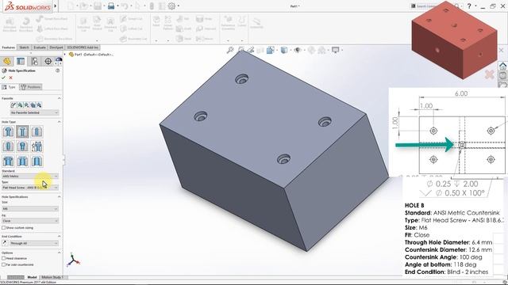
Task: Expand the Part1 flyout tree
Action: click(x=65, y=55)
